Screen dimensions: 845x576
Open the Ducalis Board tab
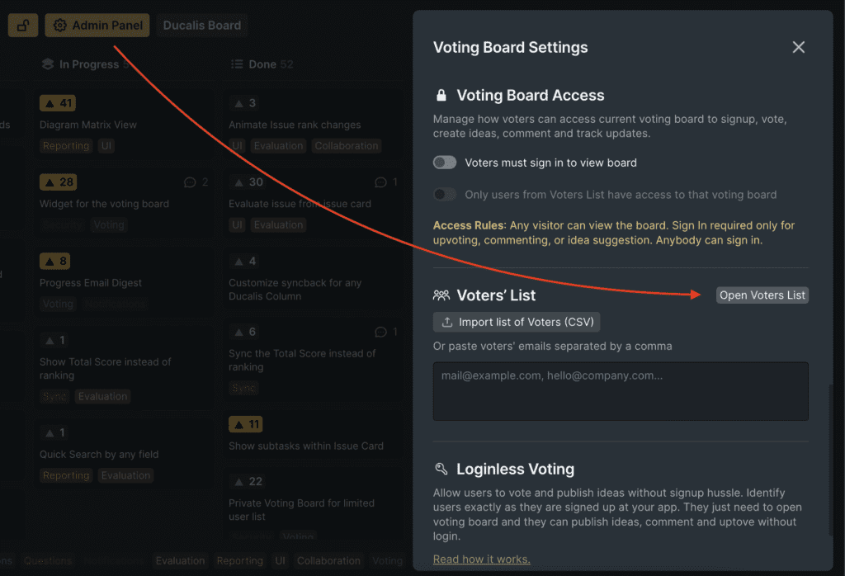(202, 26)
